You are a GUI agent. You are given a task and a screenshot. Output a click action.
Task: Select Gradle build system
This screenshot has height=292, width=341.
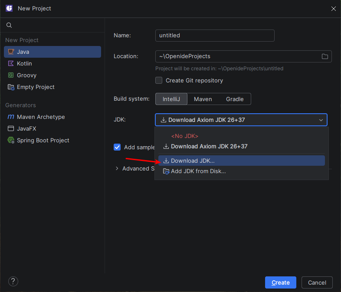235,99
